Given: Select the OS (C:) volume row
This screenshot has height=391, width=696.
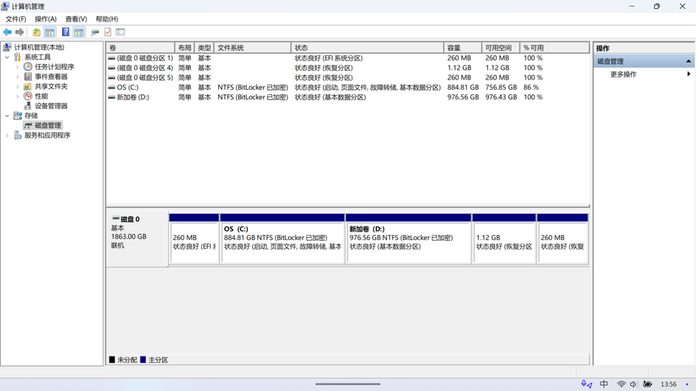Looking at the screenshot, I should [347, 88].
